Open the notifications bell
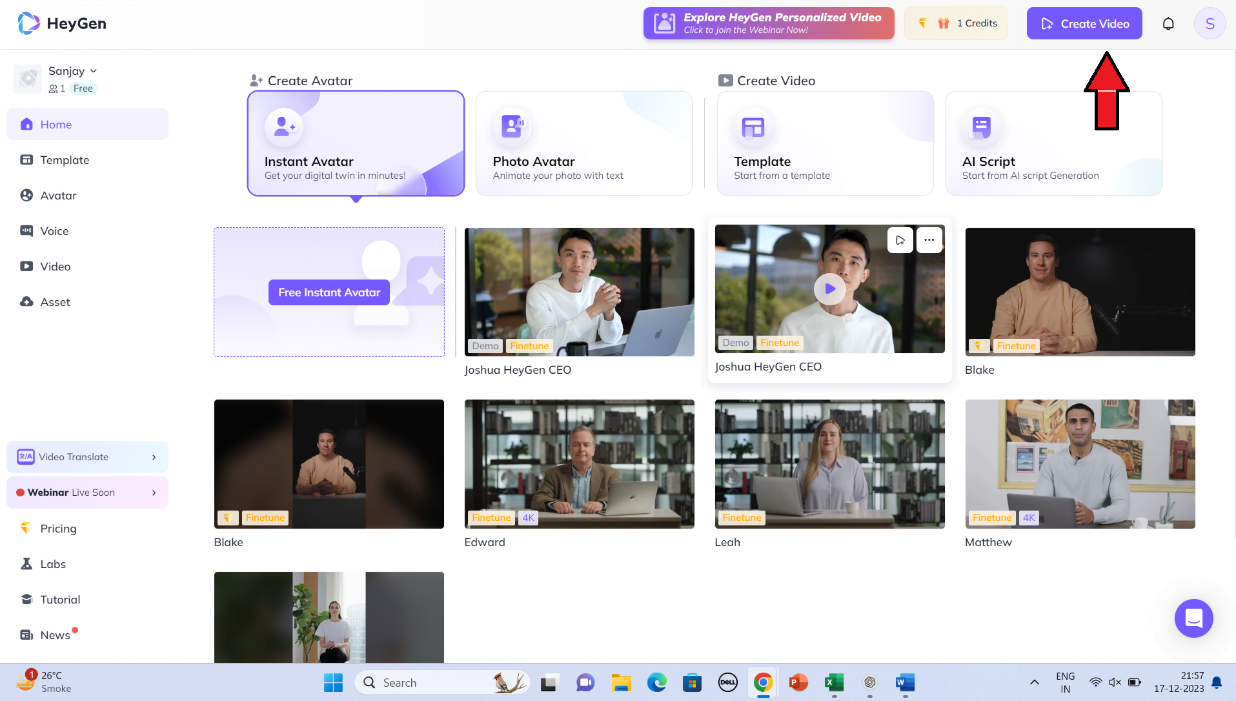 click(x=1168, y=24)
